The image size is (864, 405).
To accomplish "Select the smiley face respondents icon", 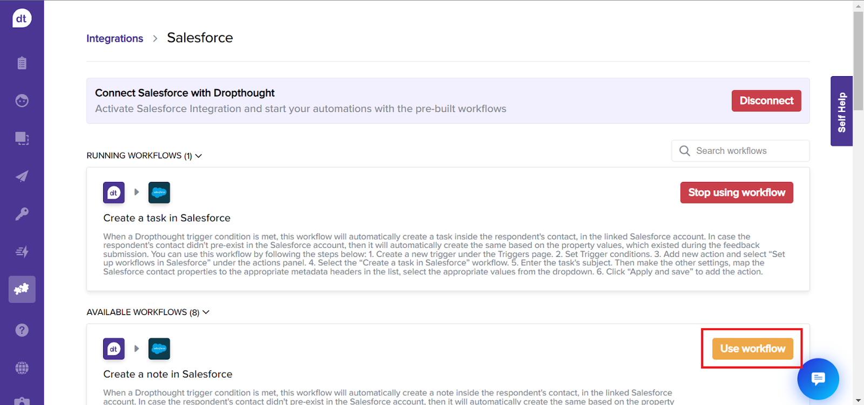I will pyautogui.click(x=22, y=100).
